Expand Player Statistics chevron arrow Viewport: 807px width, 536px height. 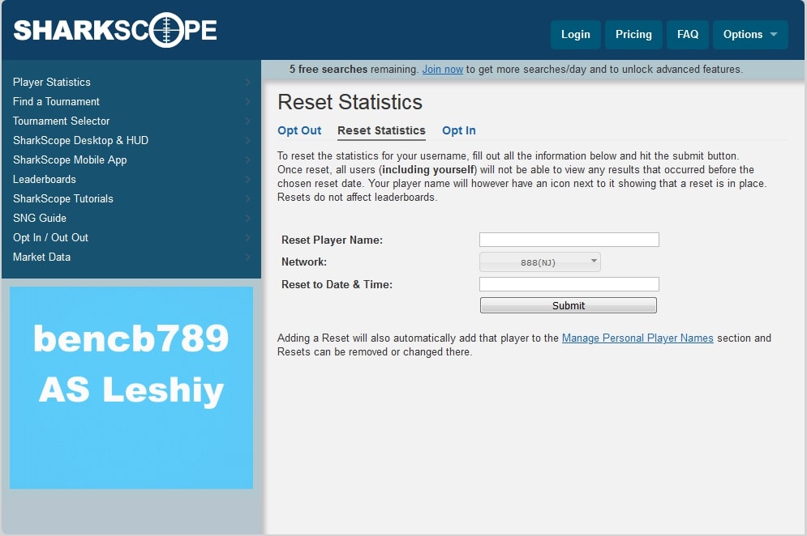pos(247,83)
